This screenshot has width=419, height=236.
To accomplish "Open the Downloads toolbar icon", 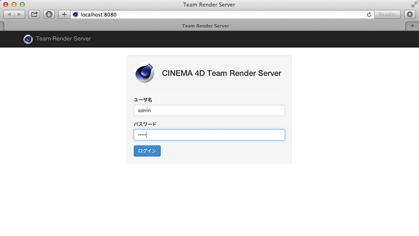I will click(x=410, y=14).
